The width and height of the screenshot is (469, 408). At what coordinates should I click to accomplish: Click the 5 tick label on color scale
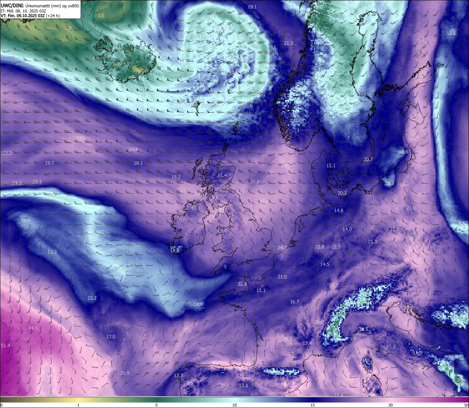[x=156, y=405]
